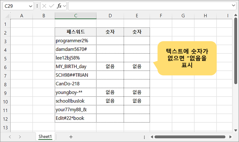Click scroll down arrow on vertical scrollbar
239x142 pixels.
[x=236, y=129]
